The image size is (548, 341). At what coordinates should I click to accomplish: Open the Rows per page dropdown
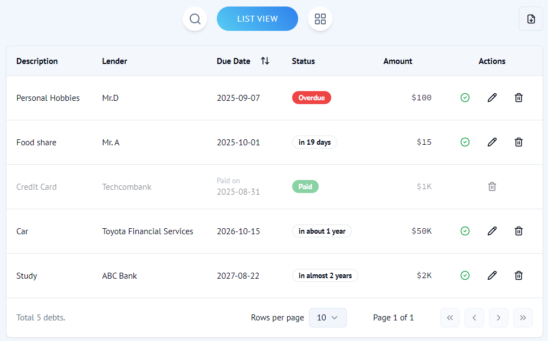327,318
